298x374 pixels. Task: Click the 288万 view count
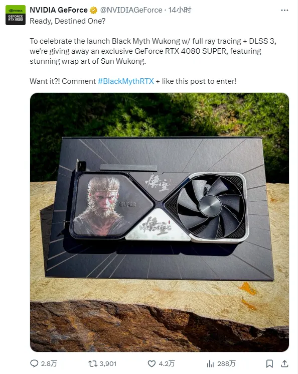(x=226, y=363)
